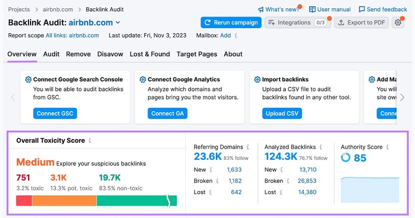Click the Projects breadcrumb link
The width and height of the screenshot is (415, 218).
pos(19,9)
